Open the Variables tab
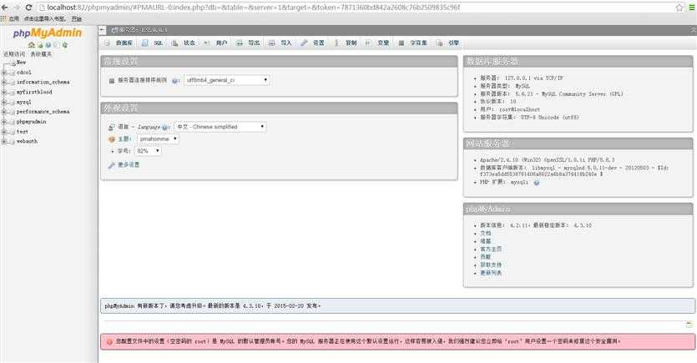Screen dimensions: 697x363 [x=377, y=43]
